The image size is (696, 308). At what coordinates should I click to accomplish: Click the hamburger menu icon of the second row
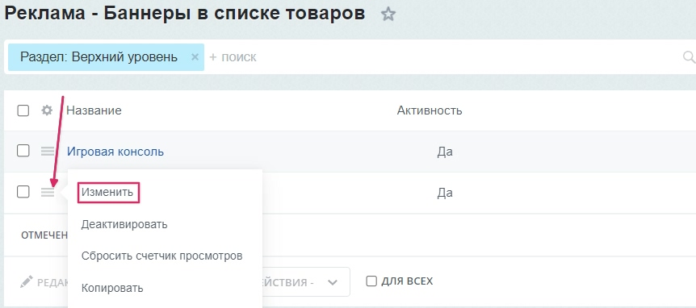pyautogui.click(x=48, y=193)
